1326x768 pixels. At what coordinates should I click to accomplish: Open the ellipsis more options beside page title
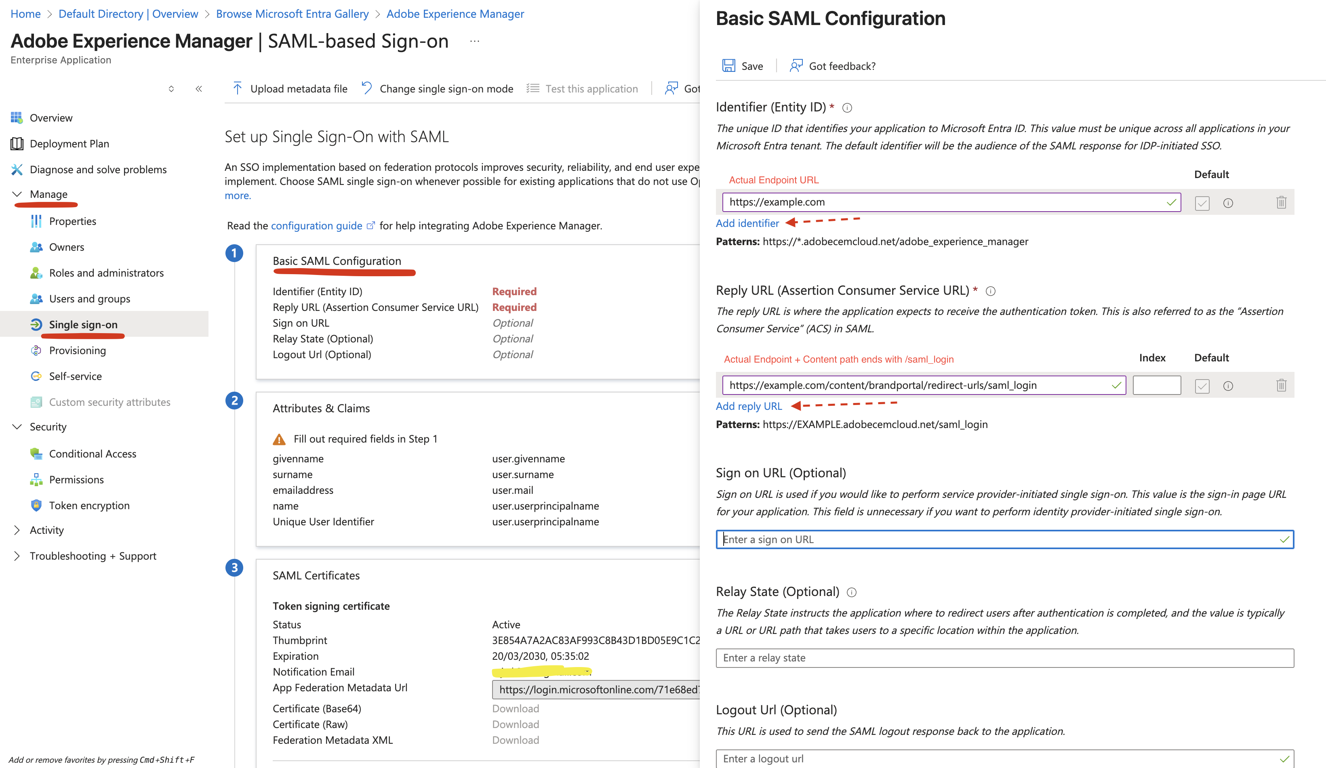pyautogui.click(x=475, y=41)
